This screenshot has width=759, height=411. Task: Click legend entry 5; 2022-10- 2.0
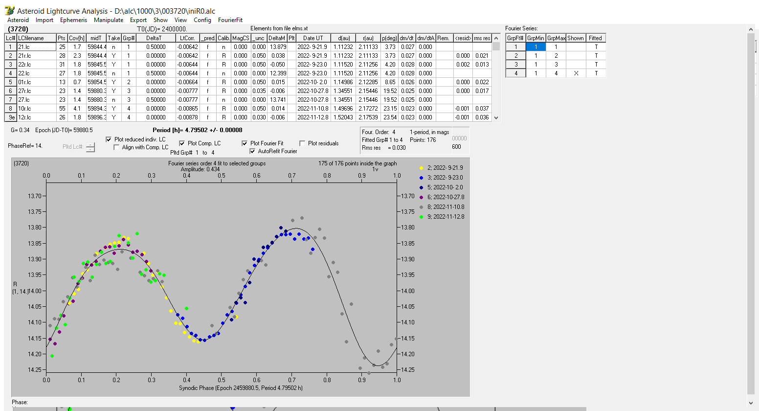coord(445,187)
